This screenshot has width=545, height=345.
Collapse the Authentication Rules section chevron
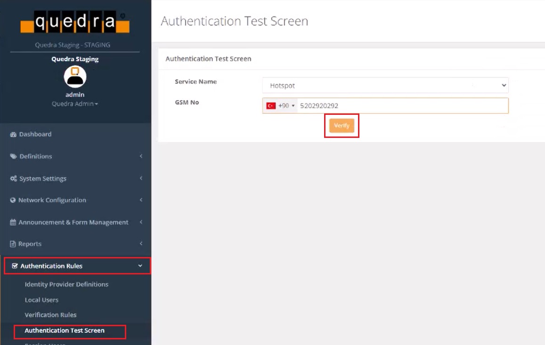(x=140, y=266)
